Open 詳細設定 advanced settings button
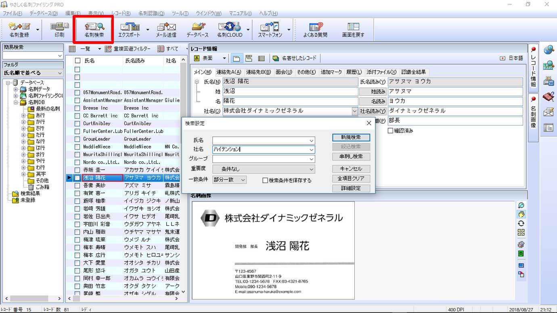557x313 pixels. tap(351, 188)
